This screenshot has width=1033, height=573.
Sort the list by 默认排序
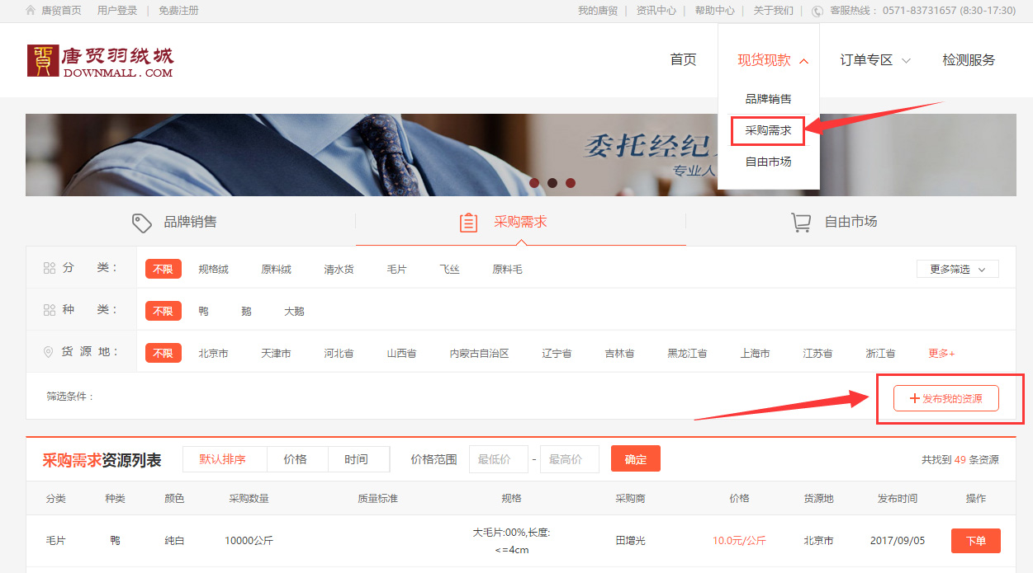pyautogui.click(x=223, y=459)
